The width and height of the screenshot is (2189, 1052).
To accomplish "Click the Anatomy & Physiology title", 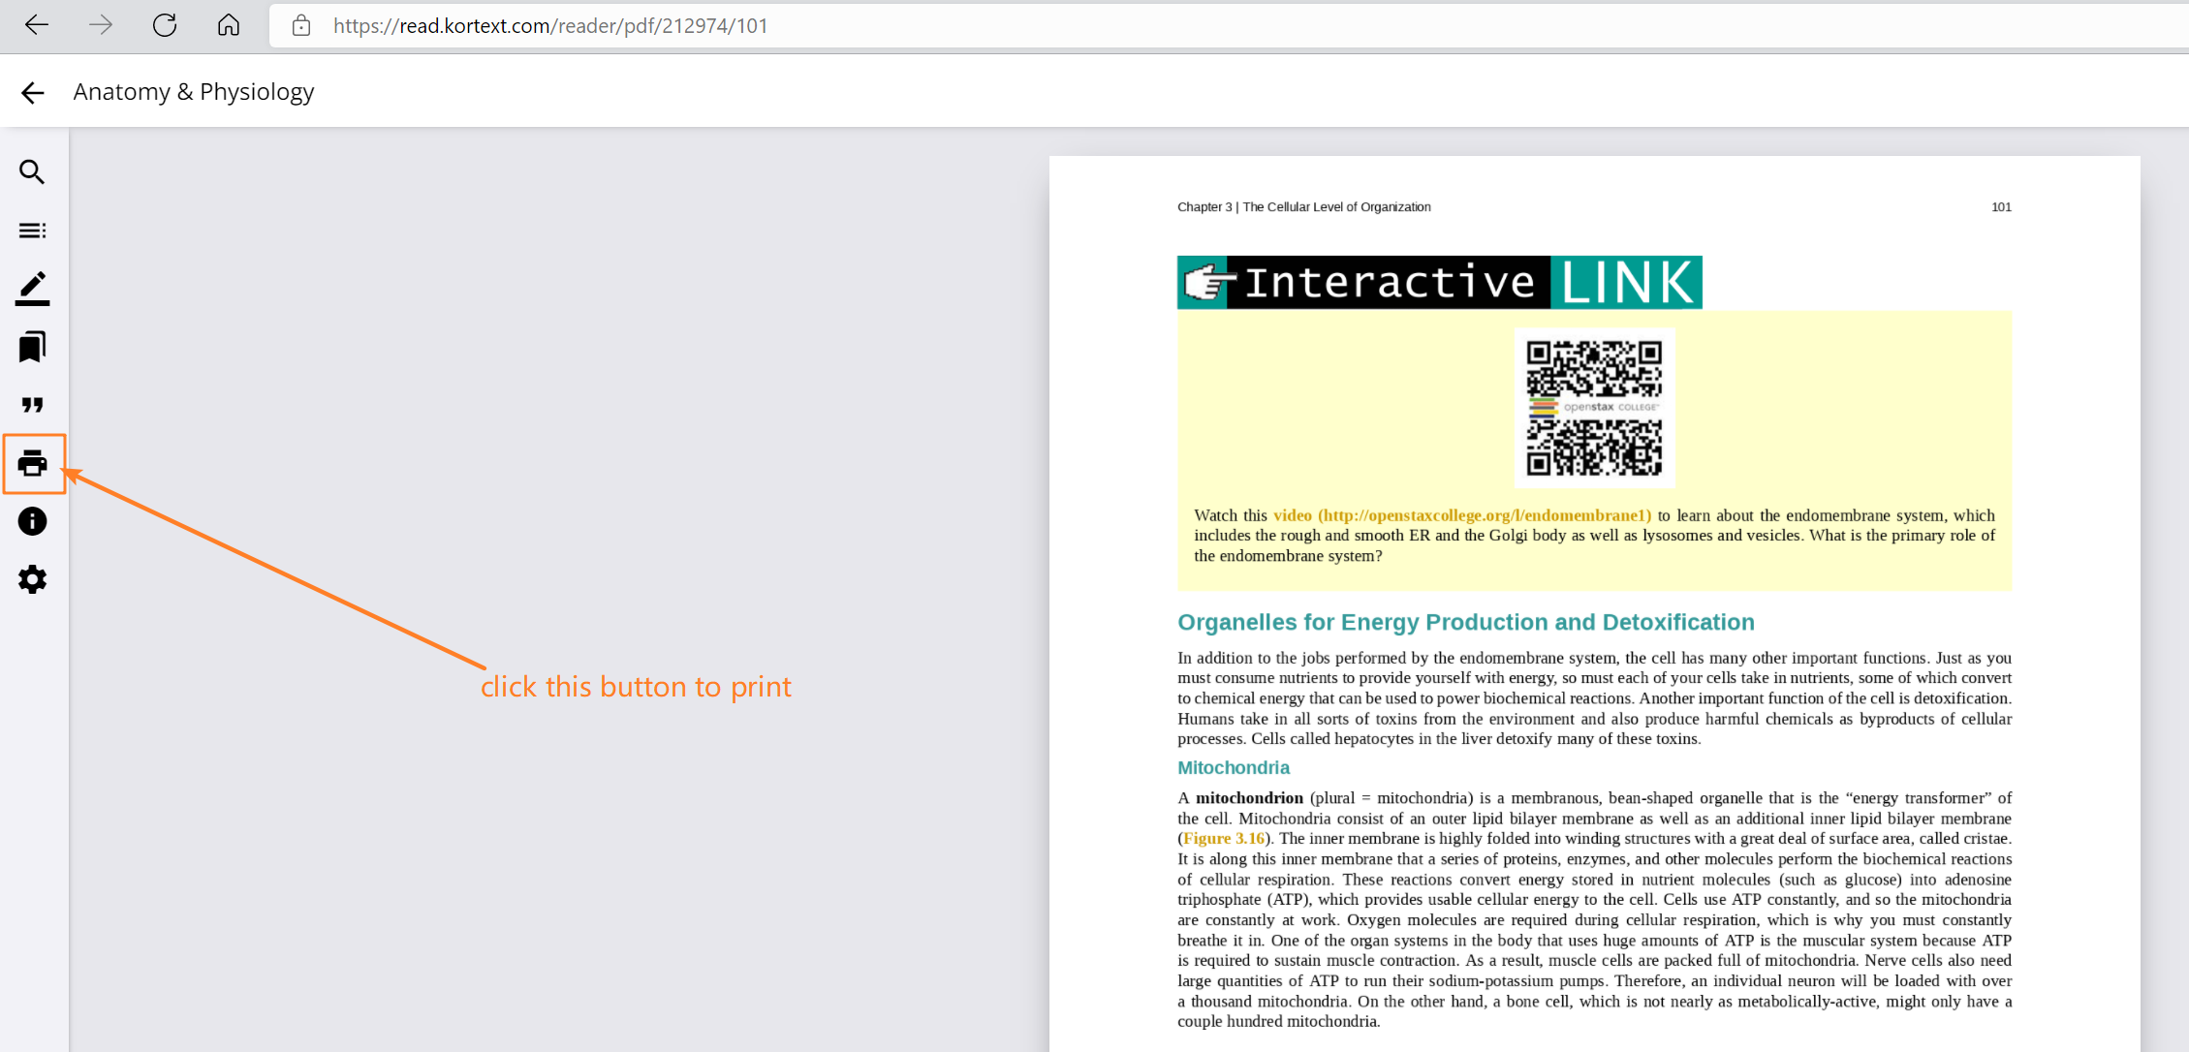I will coord(194,92).
